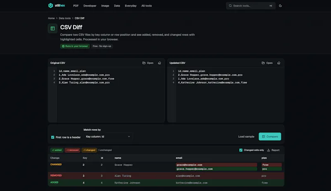Click Original CSV line 3 Grace Hopper
Image resolution: width=331 pixels, height=191 pixels.
click(x=86, y=79)
